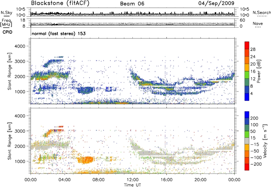This screenshot has height=187, width=271.
Task: Select the text normal (fast stereo) 153
Action: [59, 33]
